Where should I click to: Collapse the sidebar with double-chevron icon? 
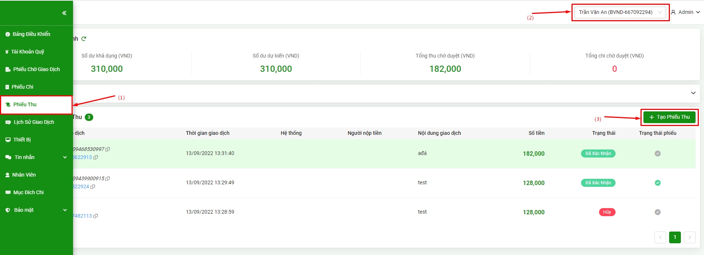point(64,13)
